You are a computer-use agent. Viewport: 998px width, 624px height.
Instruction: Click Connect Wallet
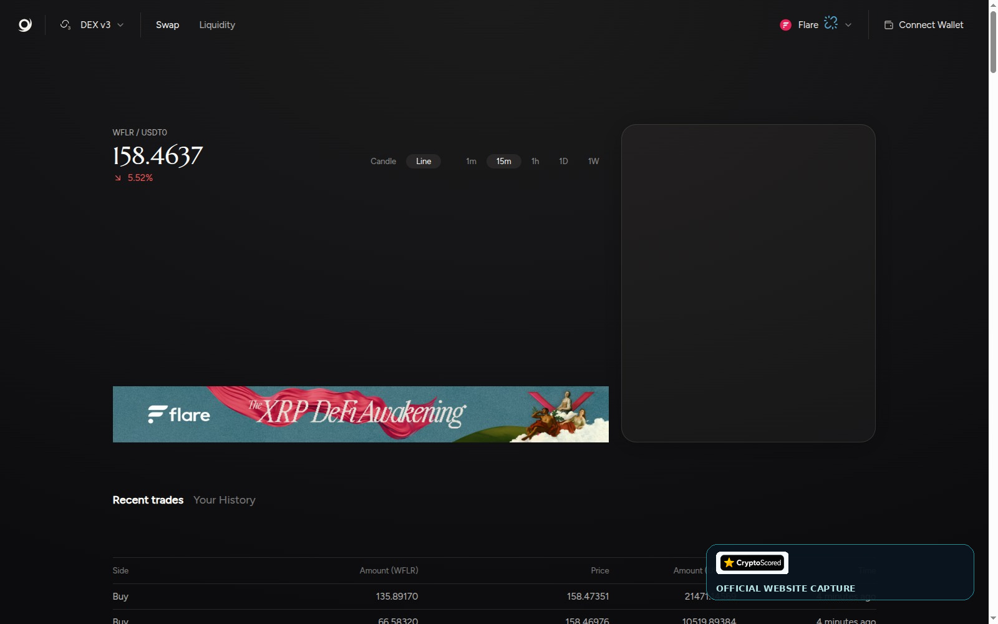pos(924,25)
